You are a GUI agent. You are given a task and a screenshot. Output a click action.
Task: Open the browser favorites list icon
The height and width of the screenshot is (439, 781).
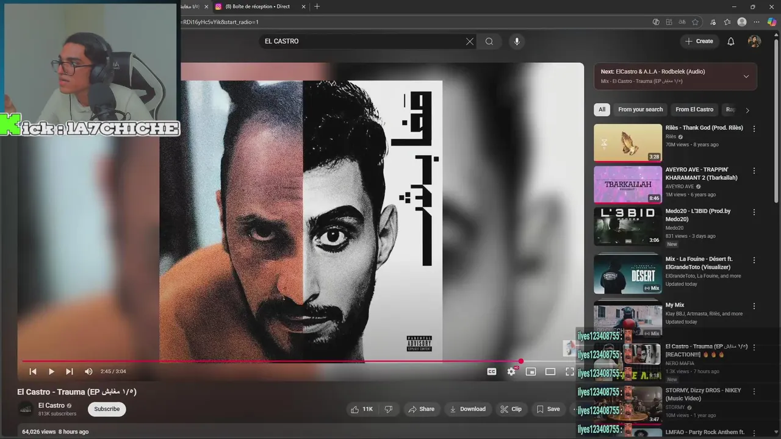tap(727, 22)
